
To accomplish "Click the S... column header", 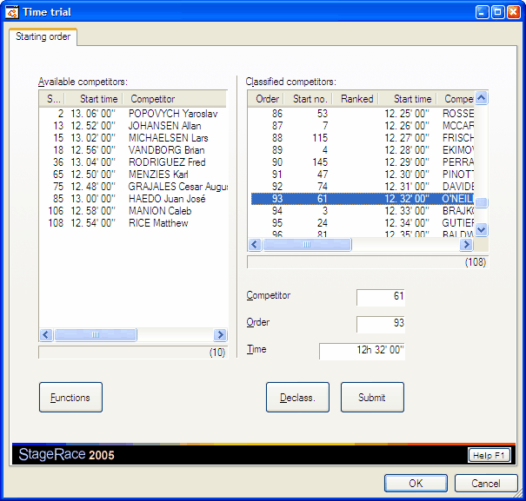I will pyautogui.click(x=52, y=99).
